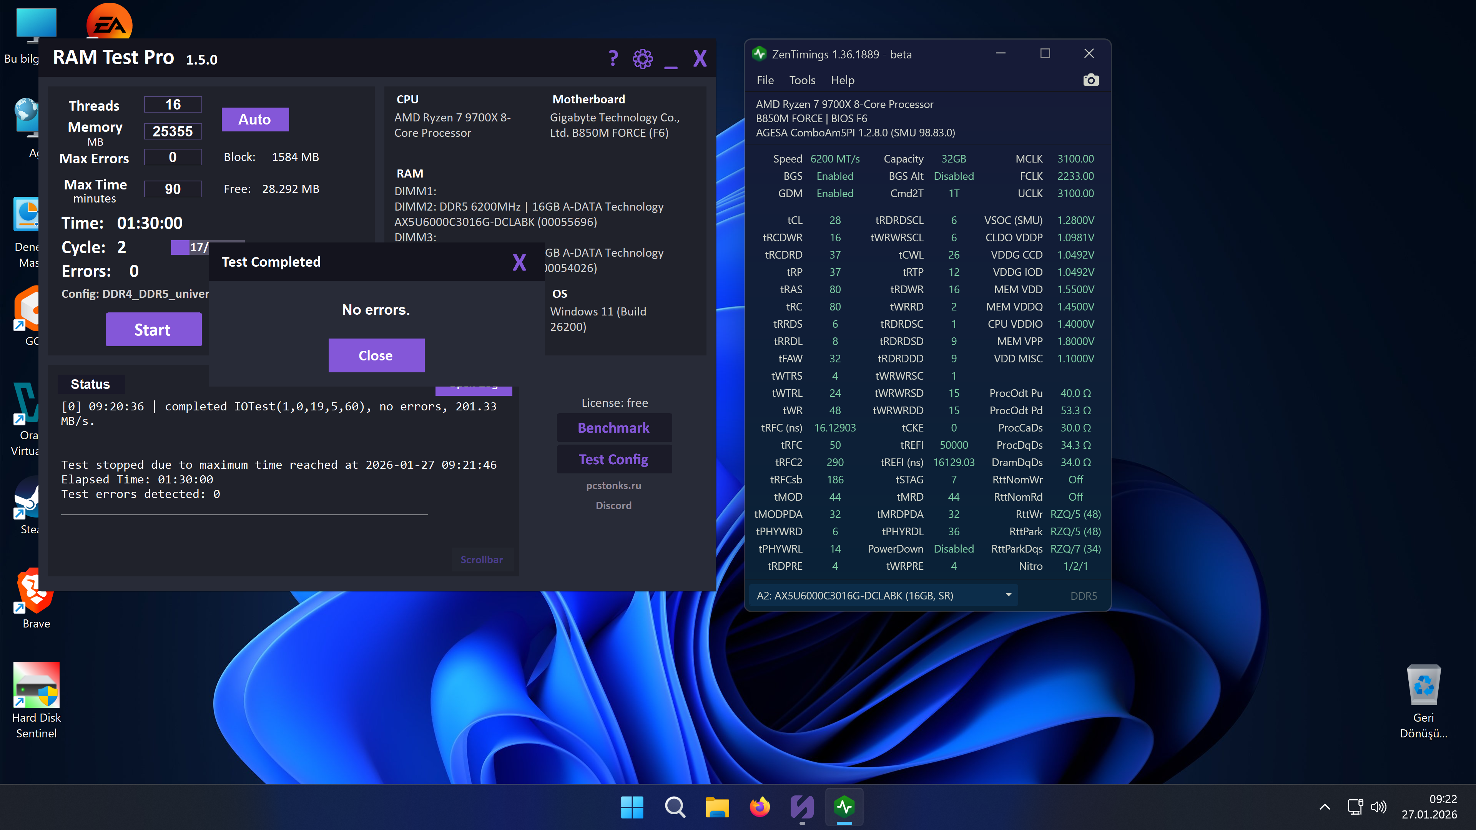
Task: Switch to ZenTimings taskbar icon
Action: [844, 807]
